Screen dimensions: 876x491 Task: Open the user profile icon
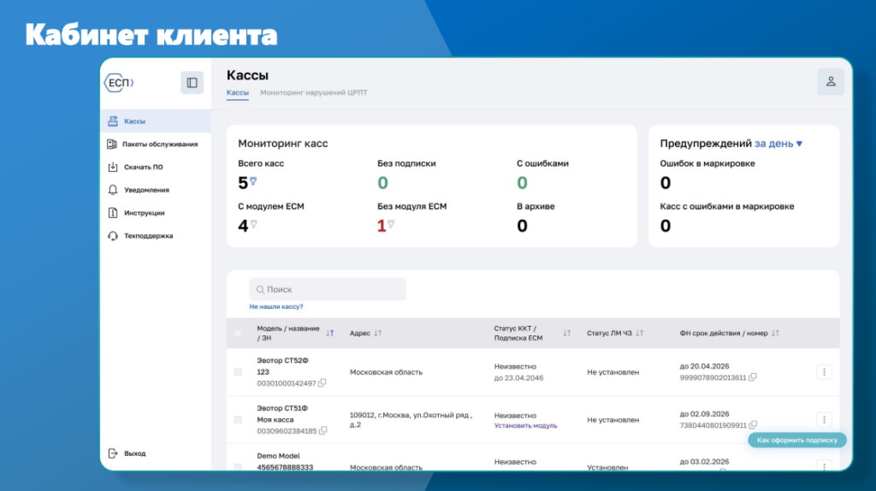tap(830, 82)
